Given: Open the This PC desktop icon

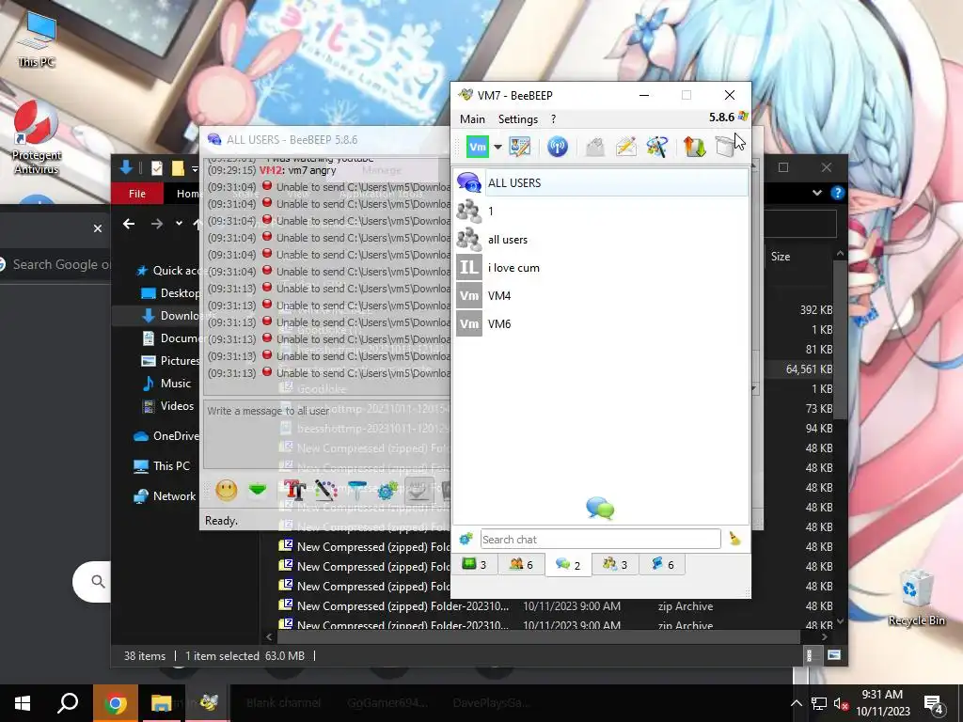Looking at the screenshot, I should coord(37,39).
